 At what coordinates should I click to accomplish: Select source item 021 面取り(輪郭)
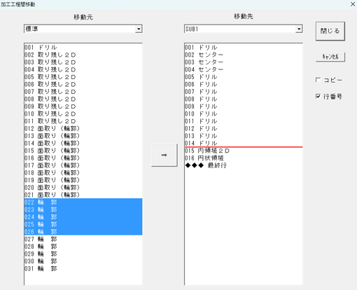click(x=83, y=195)
